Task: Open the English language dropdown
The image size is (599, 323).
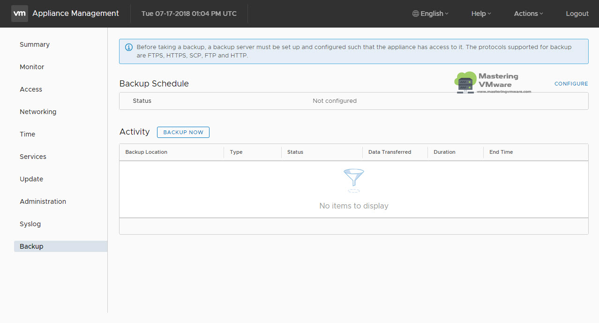Action: [430, 14]
